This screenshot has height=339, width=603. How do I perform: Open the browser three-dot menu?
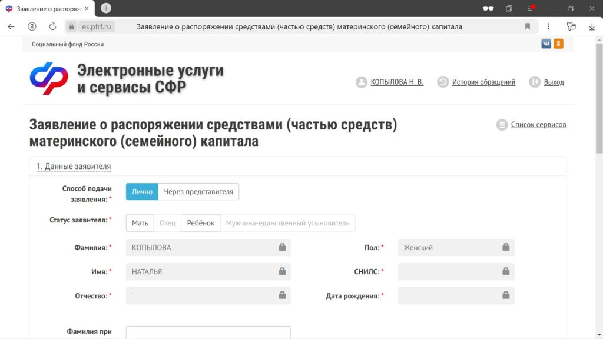click(x=548, y=26)
